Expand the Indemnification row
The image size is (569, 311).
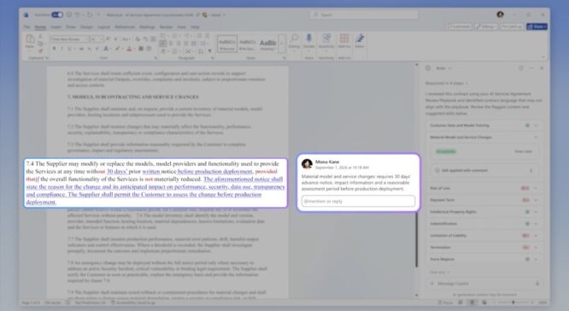(484, 224)
